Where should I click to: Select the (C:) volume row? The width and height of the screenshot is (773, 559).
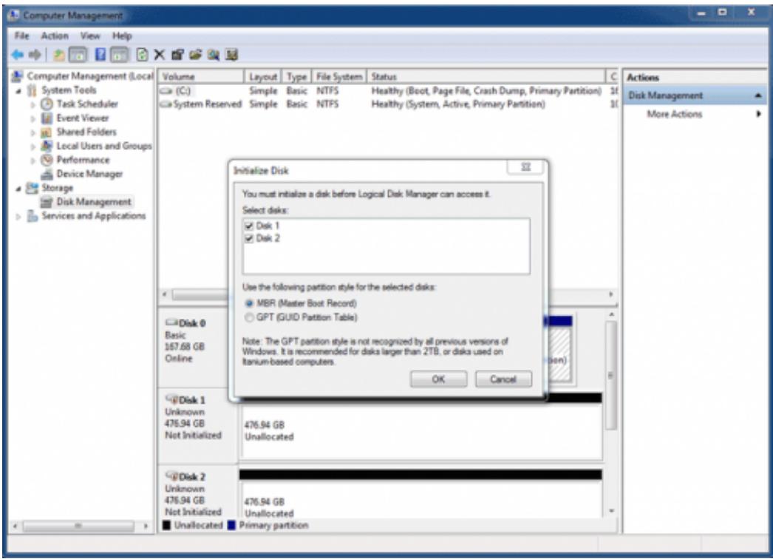point(389,91)
